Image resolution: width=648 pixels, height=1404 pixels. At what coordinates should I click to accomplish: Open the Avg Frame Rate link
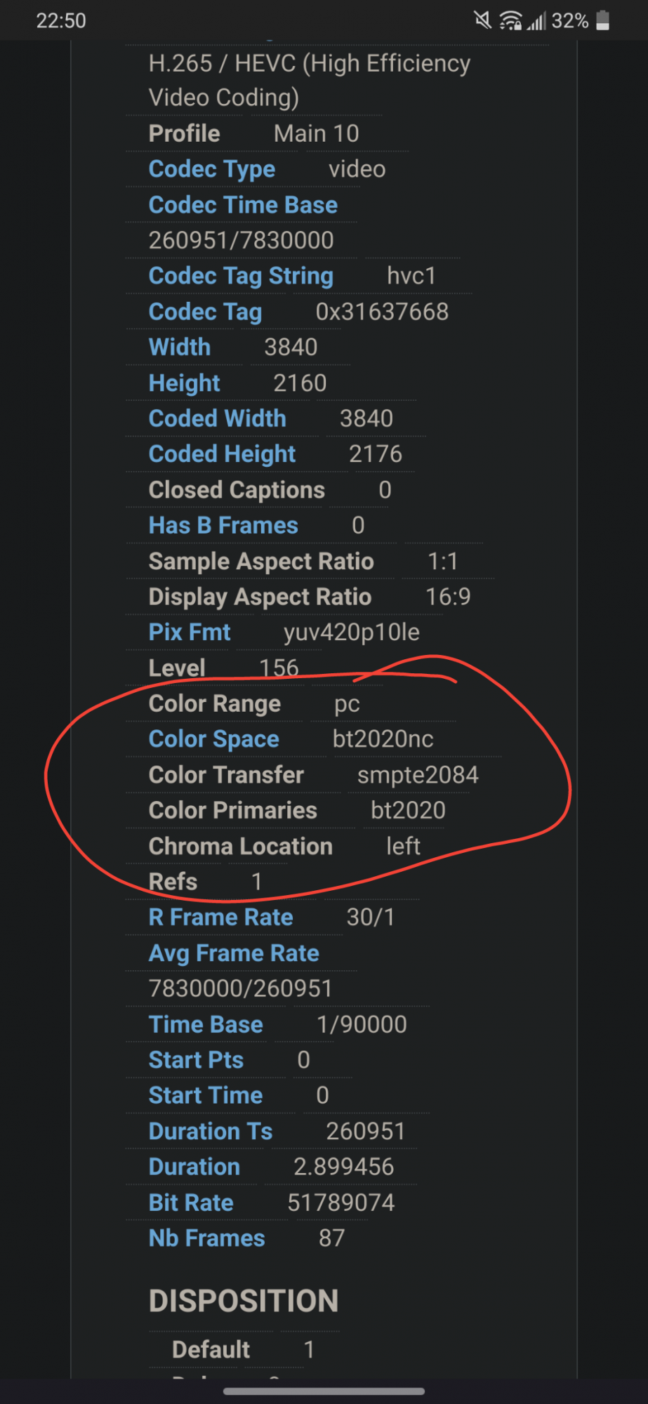(x=234, y=953)
